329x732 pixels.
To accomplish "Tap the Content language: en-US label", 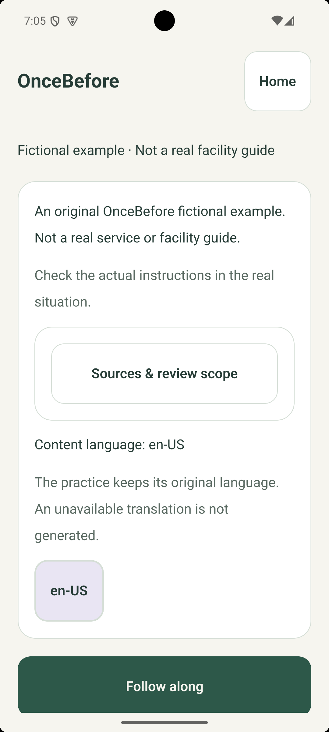I will [x=109, y=444].
